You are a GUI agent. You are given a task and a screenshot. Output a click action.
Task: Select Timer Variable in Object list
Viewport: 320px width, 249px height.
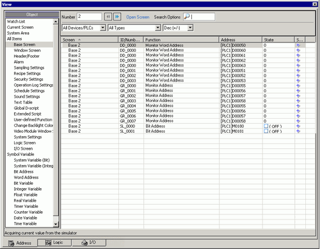(26, 206)
